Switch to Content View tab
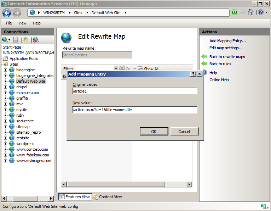The height and width of the screenshot is (211, 271). (108, 197)
